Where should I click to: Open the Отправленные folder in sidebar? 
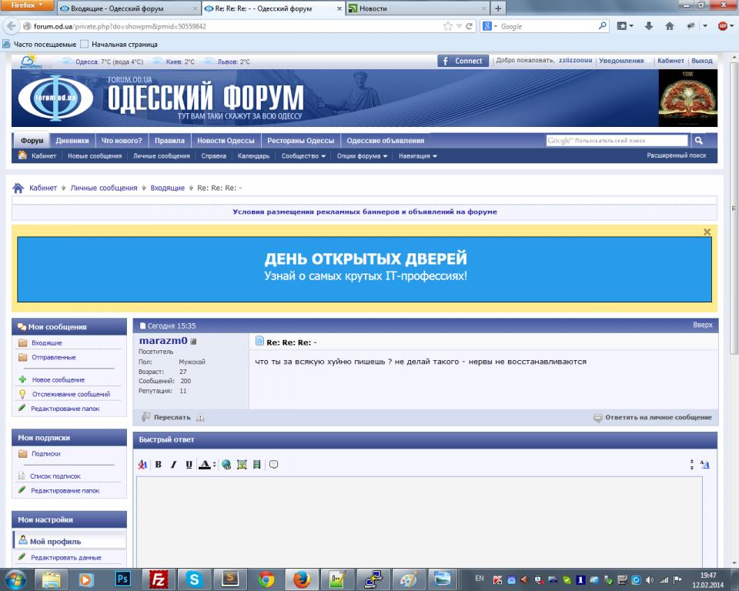coord(54,358)
